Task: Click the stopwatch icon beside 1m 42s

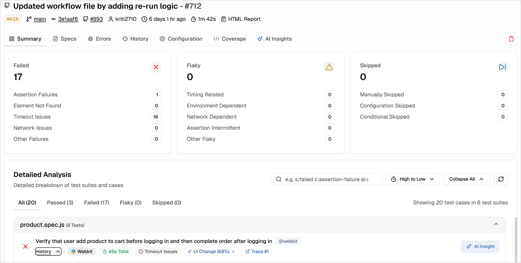Action: (x=193, y=19)
